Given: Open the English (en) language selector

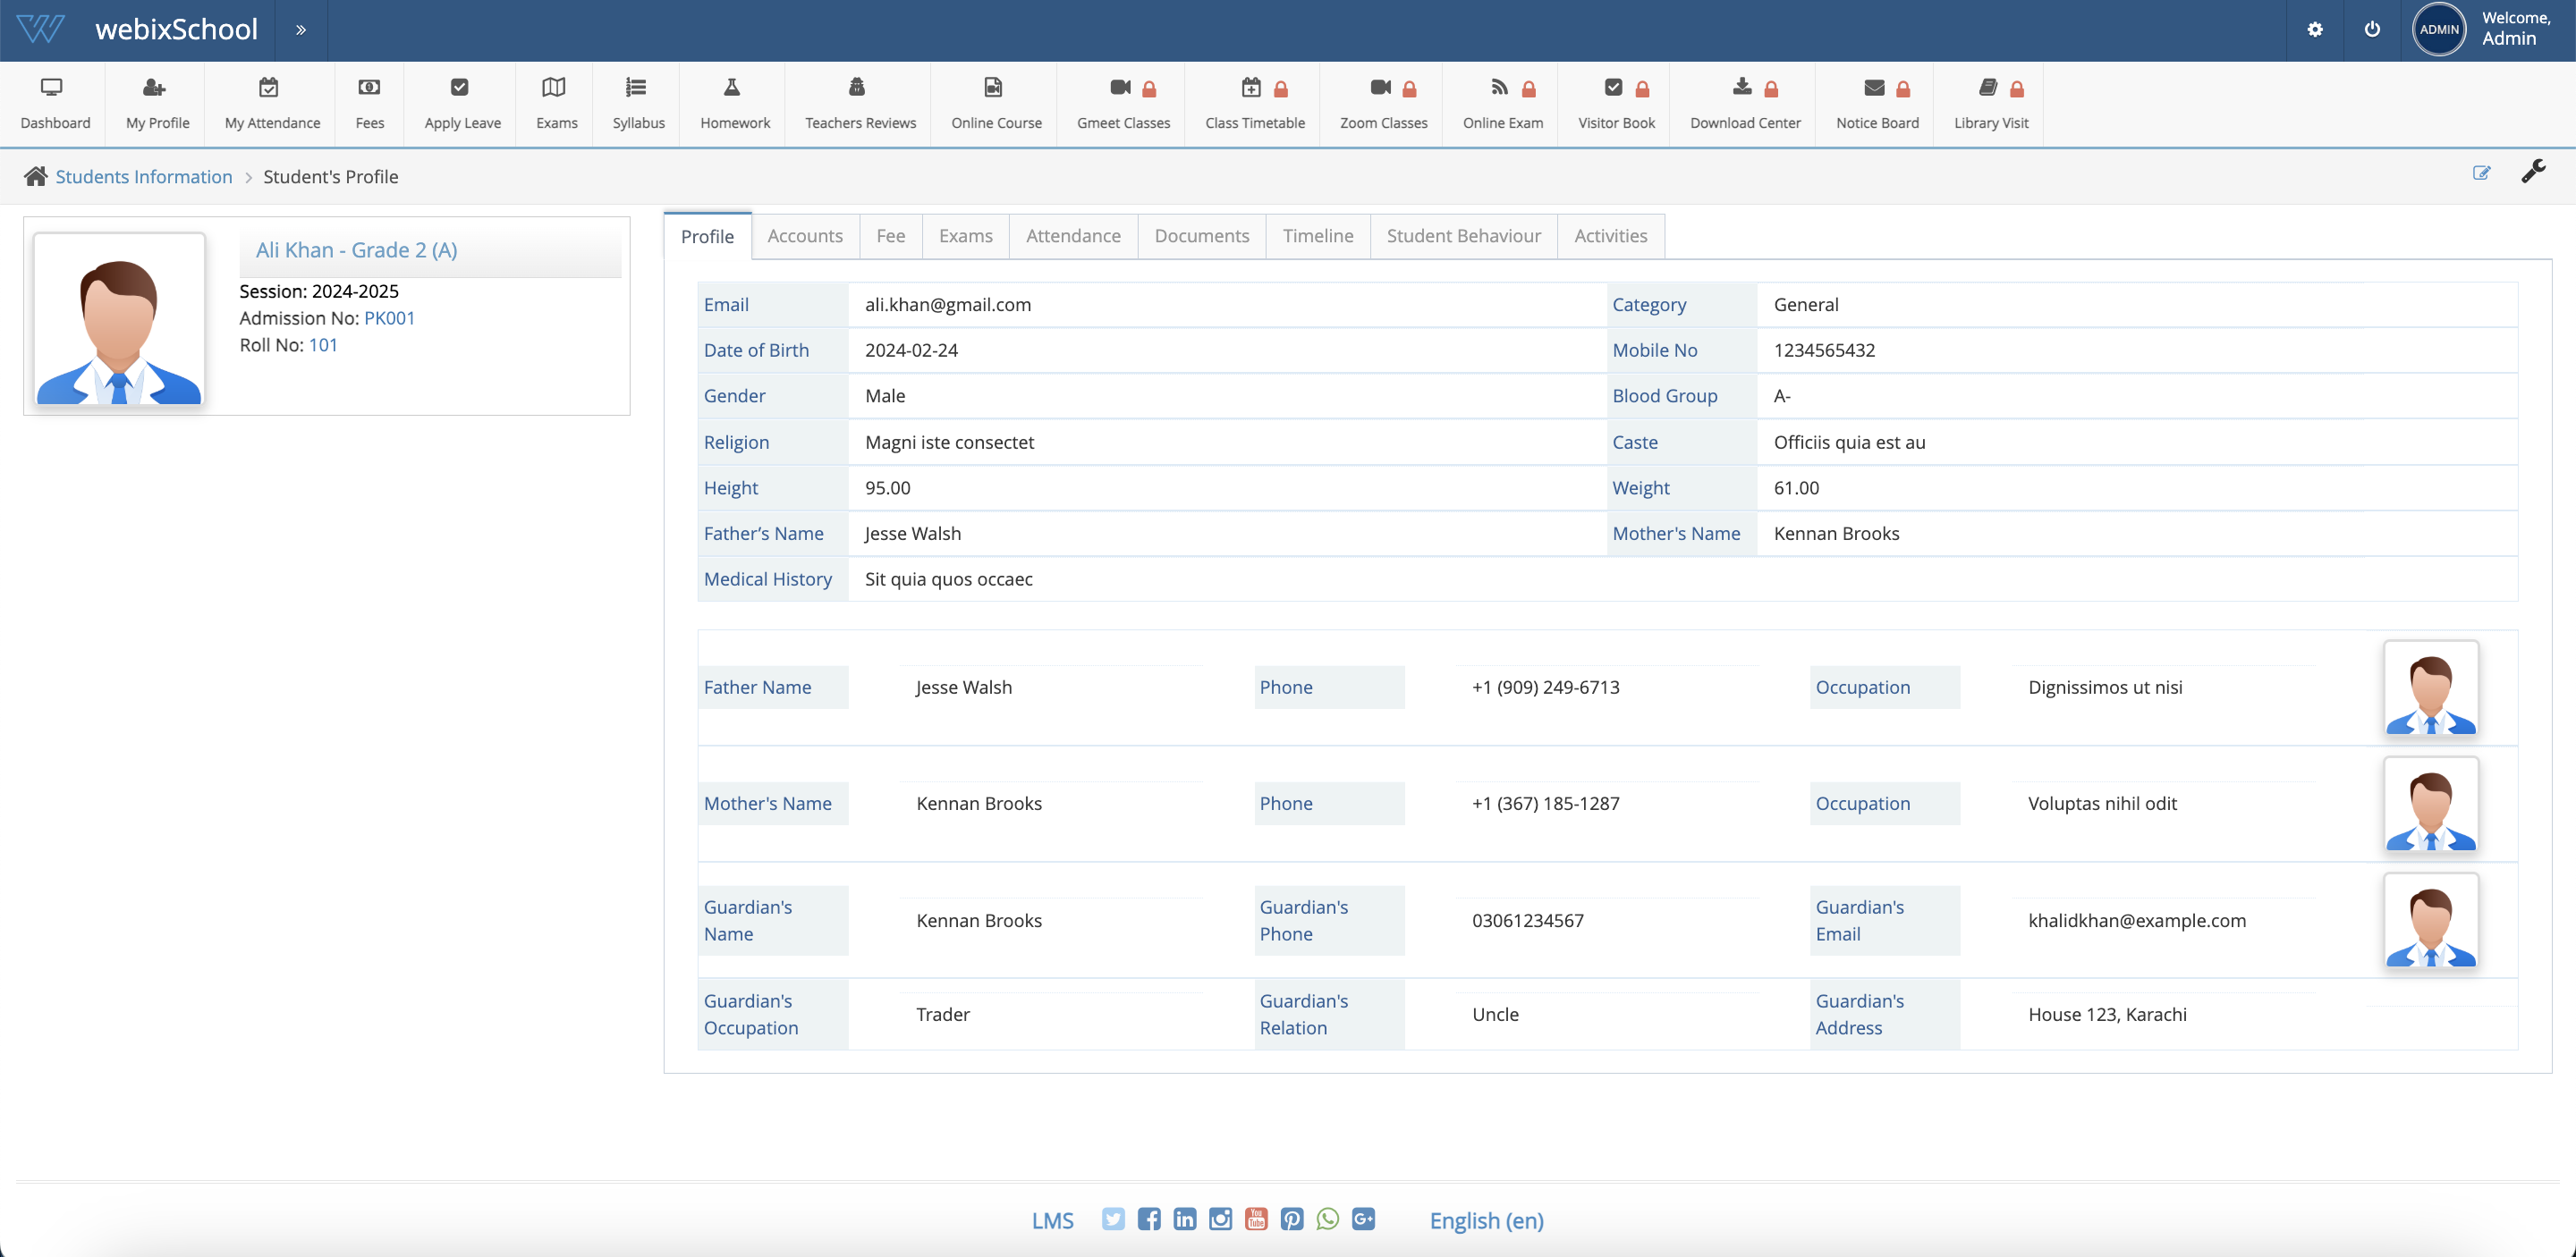Looking at the screenshot, I should coord(1486,1220).
